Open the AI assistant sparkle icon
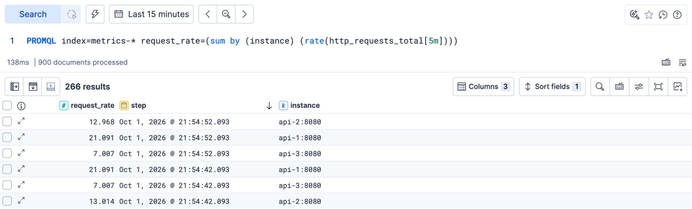The height and width of the screenshot is (209, 692). [634, 15]
